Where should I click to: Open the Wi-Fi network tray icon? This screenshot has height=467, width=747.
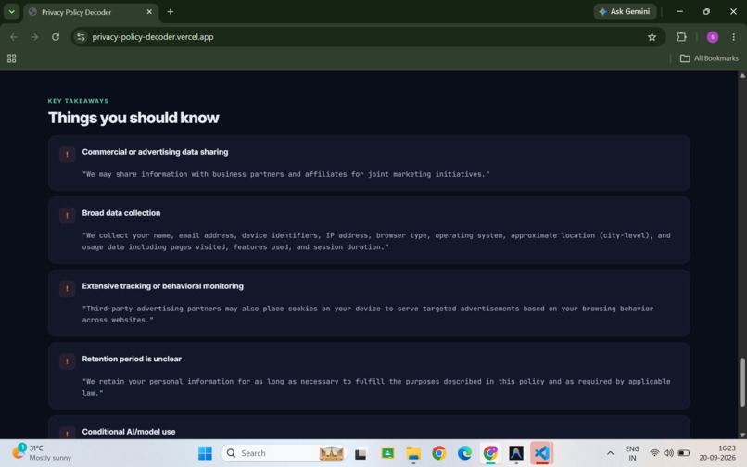click(x=654, y=453)
